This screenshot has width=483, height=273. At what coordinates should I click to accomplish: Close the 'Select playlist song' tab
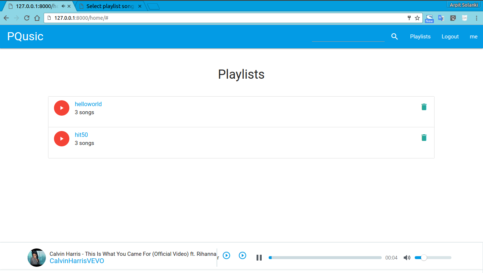pos(139,6)
